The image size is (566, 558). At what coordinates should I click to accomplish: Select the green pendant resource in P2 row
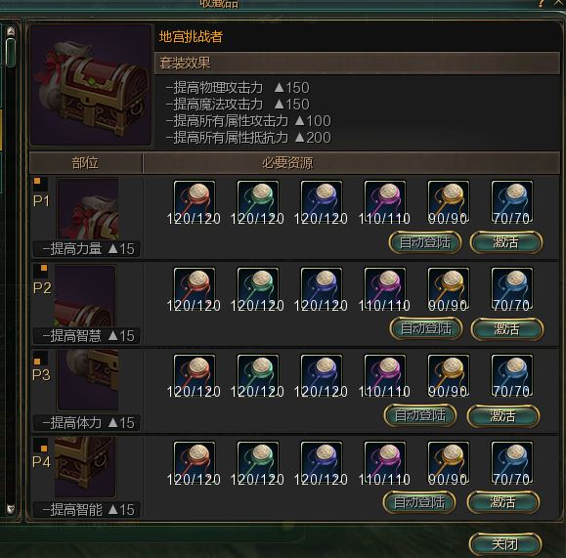point(258,289)
